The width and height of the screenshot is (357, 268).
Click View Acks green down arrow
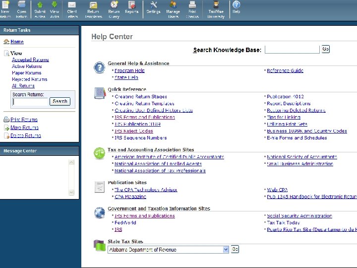[x=55, y=4]
